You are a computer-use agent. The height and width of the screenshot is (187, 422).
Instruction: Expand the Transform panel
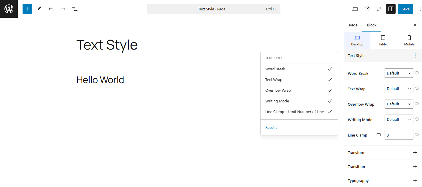tap(383, 153)
